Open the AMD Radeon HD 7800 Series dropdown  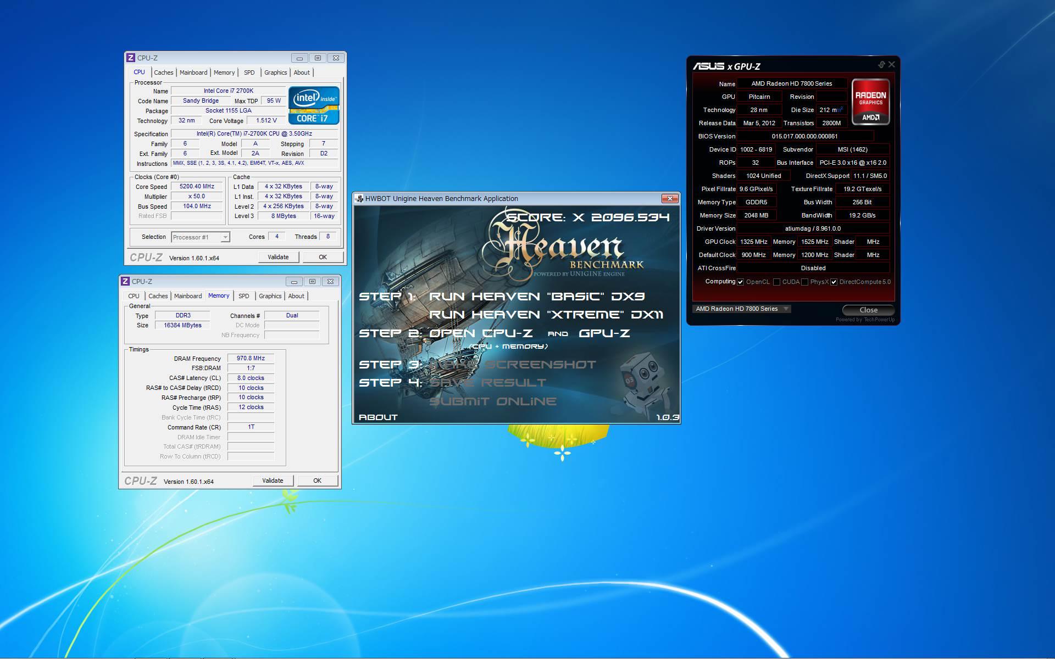pos(742,309)
